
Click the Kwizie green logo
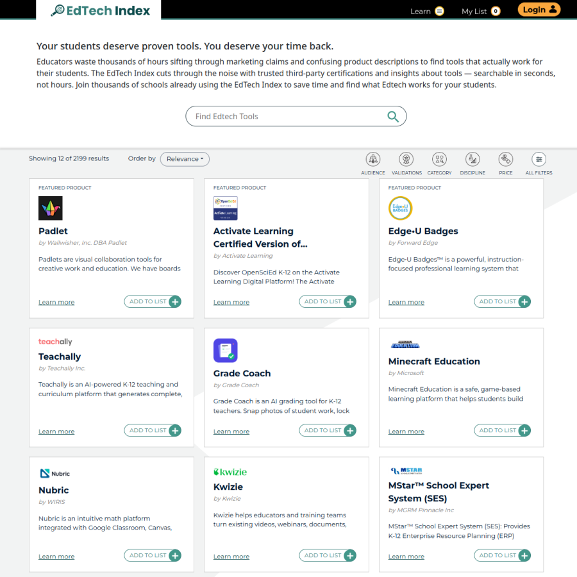(x=230, y=472)
